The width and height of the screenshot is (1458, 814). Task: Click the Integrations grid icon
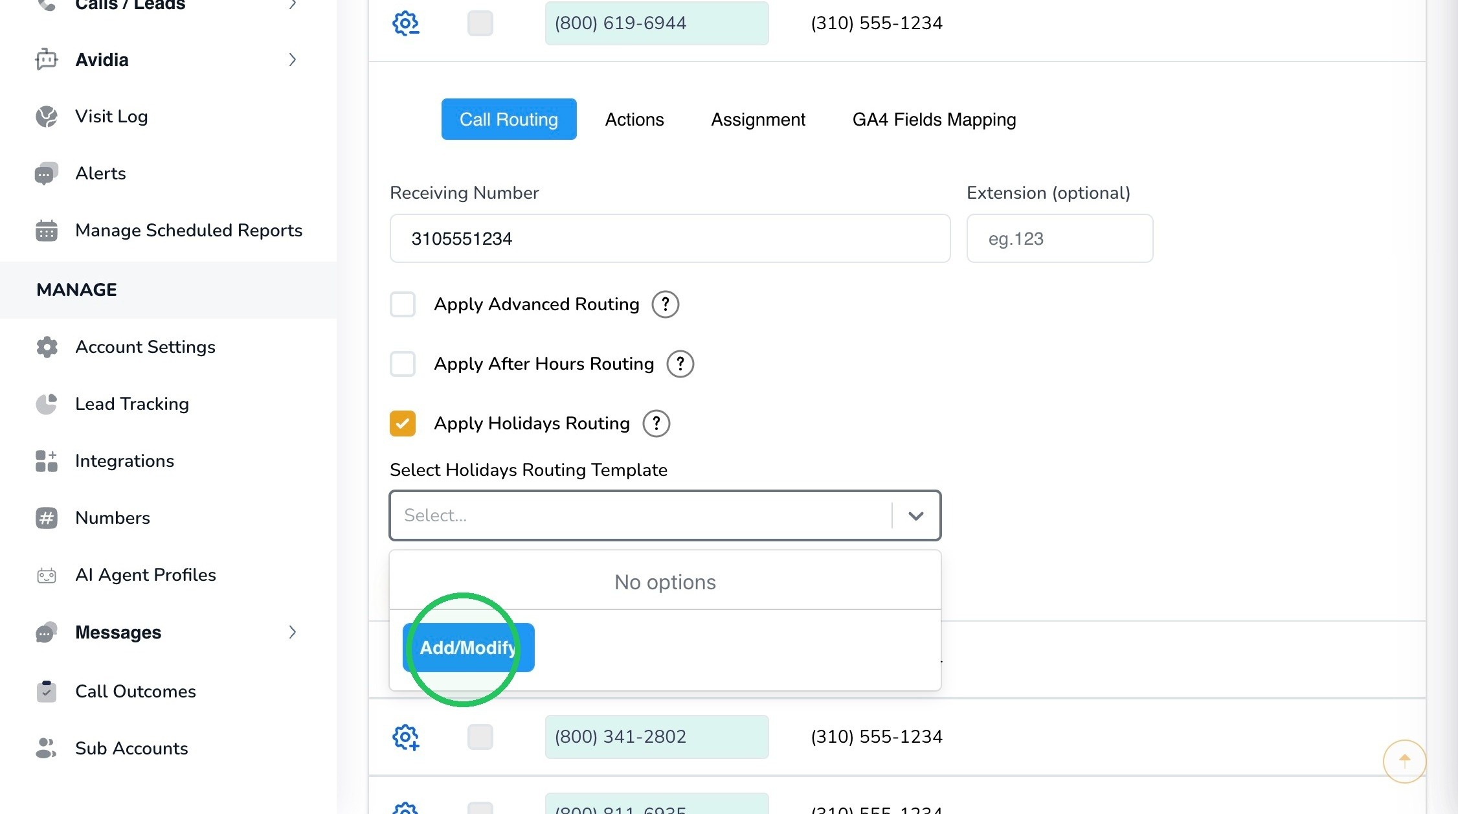(47, 461)
